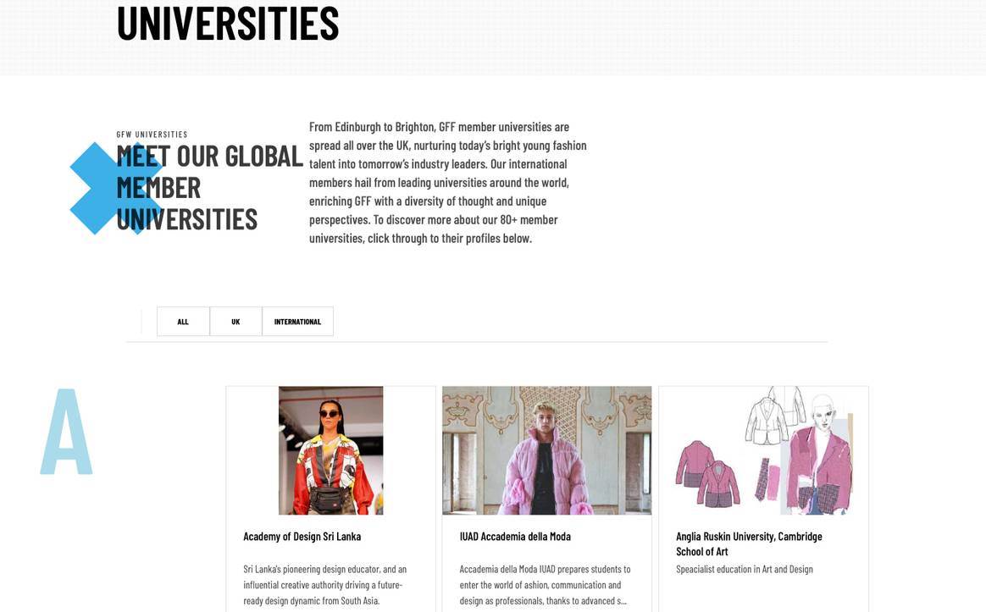Click the large UNIVERSITIES page title
Viewport: 986px width, 612px height.
(228, 23)
